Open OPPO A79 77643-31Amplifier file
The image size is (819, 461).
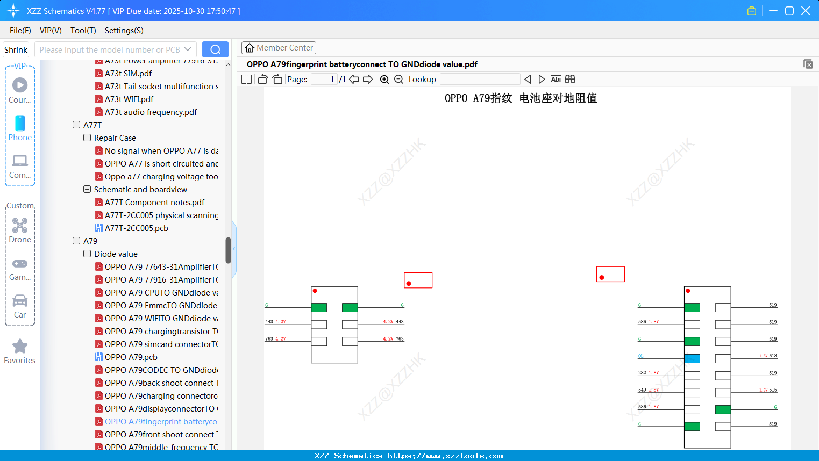[157, 266]
